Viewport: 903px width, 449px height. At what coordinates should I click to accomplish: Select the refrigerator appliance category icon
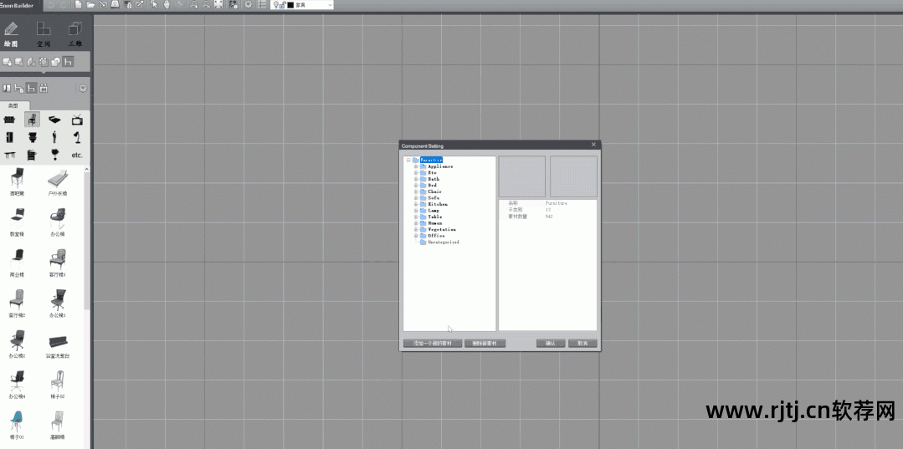point(9,137)
